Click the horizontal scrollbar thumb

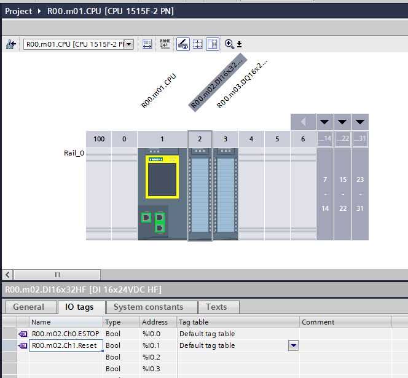click(x=57, y=275)
